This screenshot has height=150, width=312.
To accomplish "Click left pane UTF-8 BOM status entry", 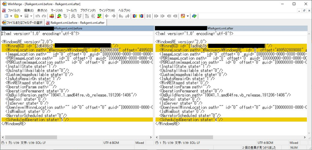I will tap(111, 143).
